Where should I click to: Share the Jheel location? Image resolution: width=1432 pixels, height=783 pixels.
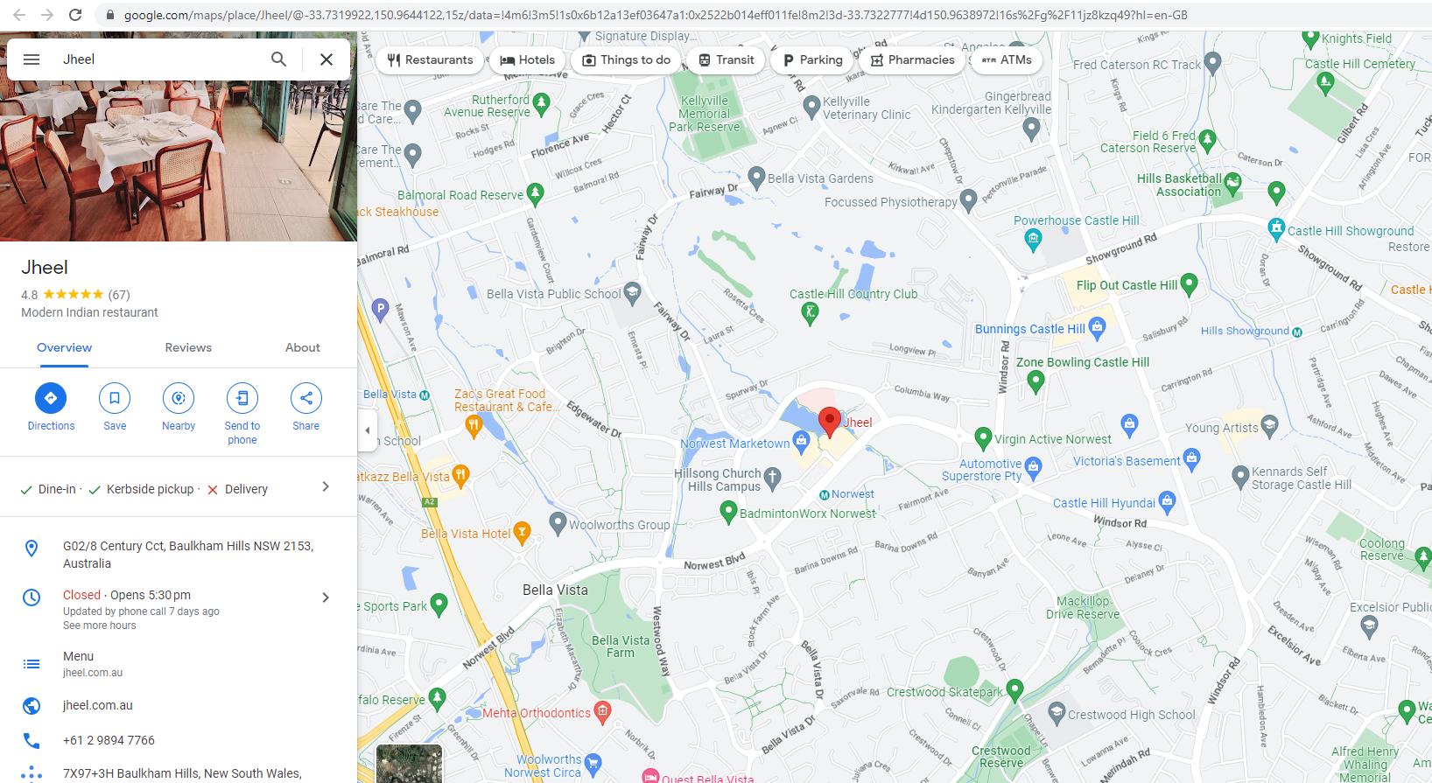pyautogui.click(x=306, y=408)
